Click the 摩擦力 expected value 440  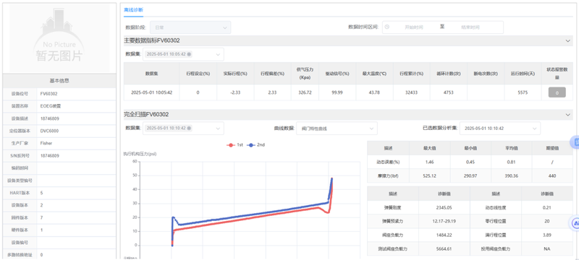[552, 176]
